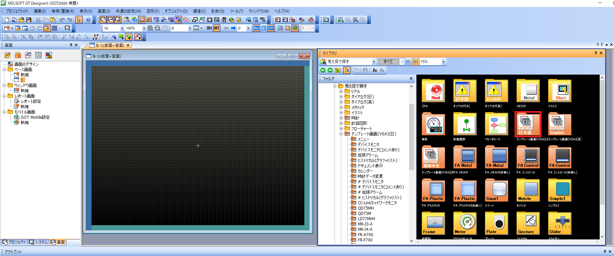Click the library Forward green arrow
Screen dimensions: 614x256
(x=330, y=70)
